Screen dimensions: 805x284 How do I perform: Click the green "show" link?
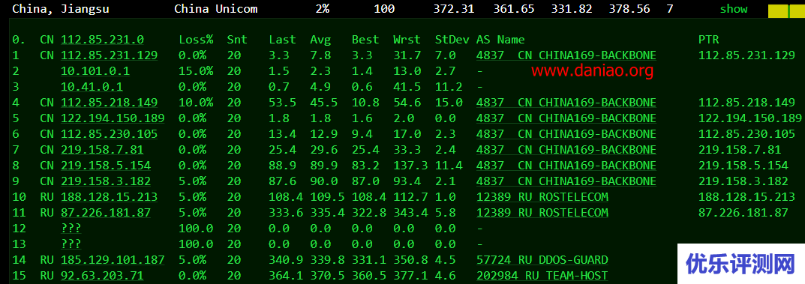click(733, 9)
